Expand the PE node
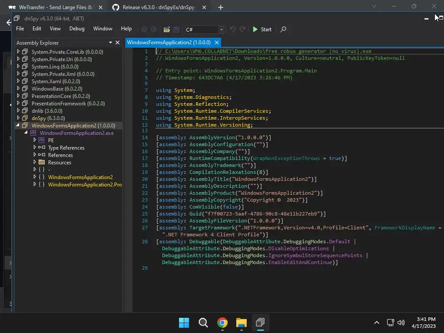The width and height of the screenshot is (444, 333). [35, 140]
